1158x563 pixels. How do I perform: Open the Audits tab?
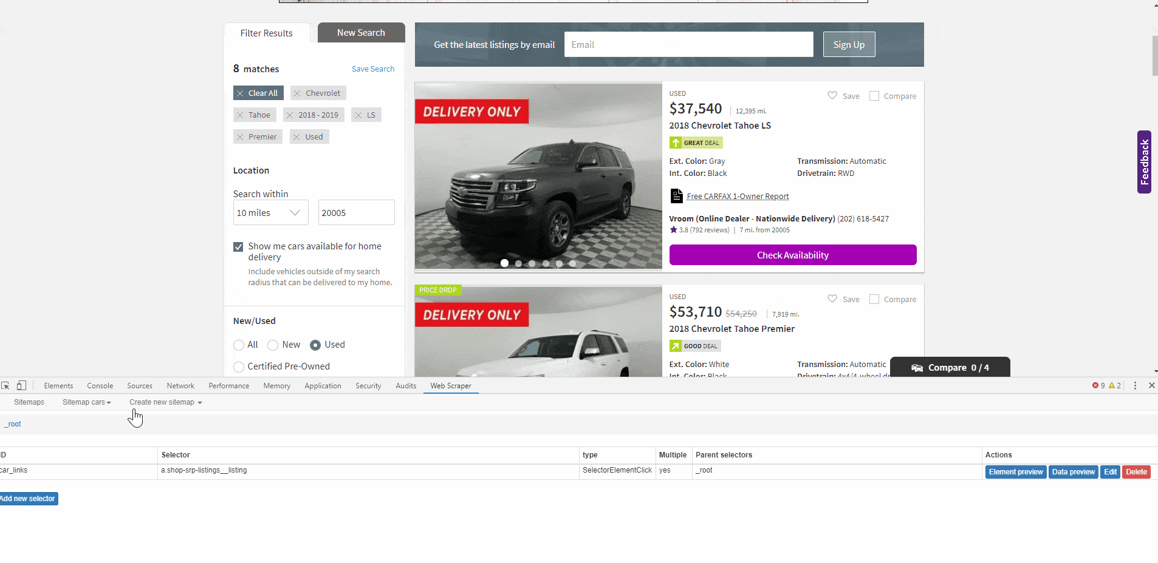406,386
